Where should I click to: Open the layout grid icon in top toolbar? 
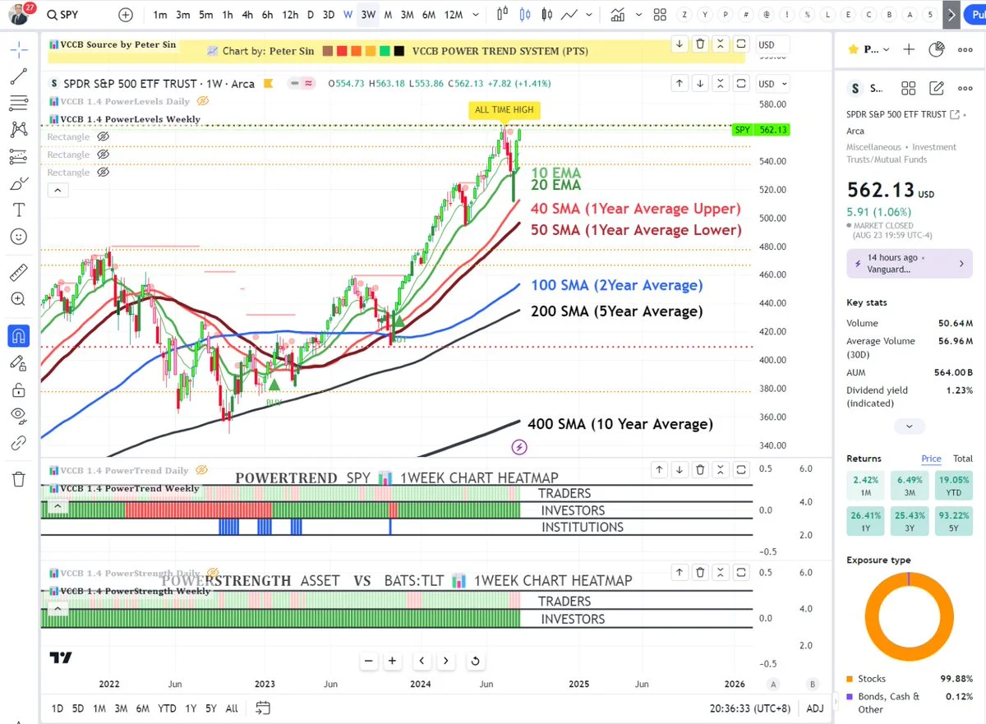click(660, 15)
